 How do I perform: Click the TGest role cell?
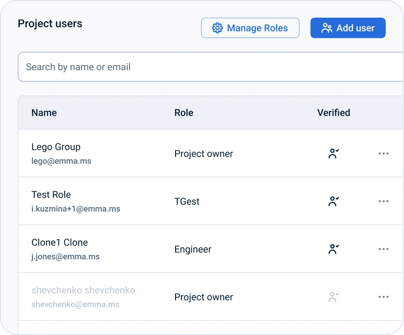(x=187, y=202)
